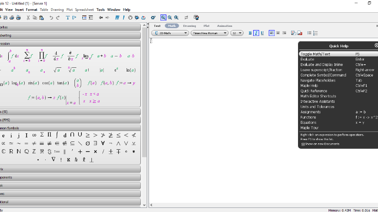Insert the square root template from palette
This screenshot has width=378, height=212.
(57, 70)
